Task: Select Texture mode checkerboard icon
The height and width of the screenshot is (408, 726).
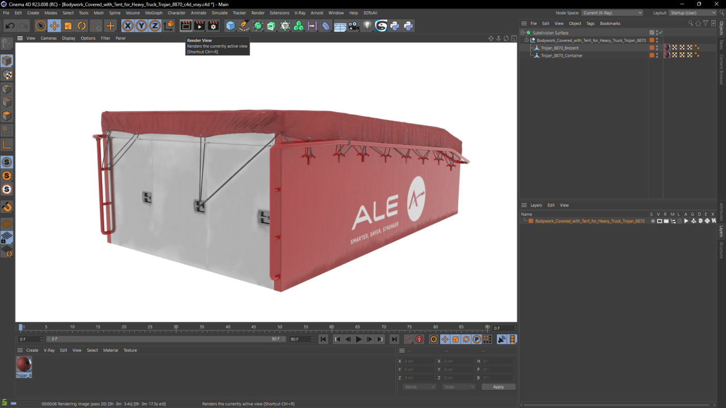Action: coord(7,75)
